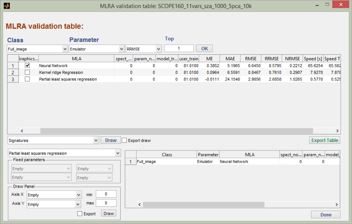The width and height of the screenshot is (352, 224).
Task: Sort by the RMSE column header
Action: point(251,59)
